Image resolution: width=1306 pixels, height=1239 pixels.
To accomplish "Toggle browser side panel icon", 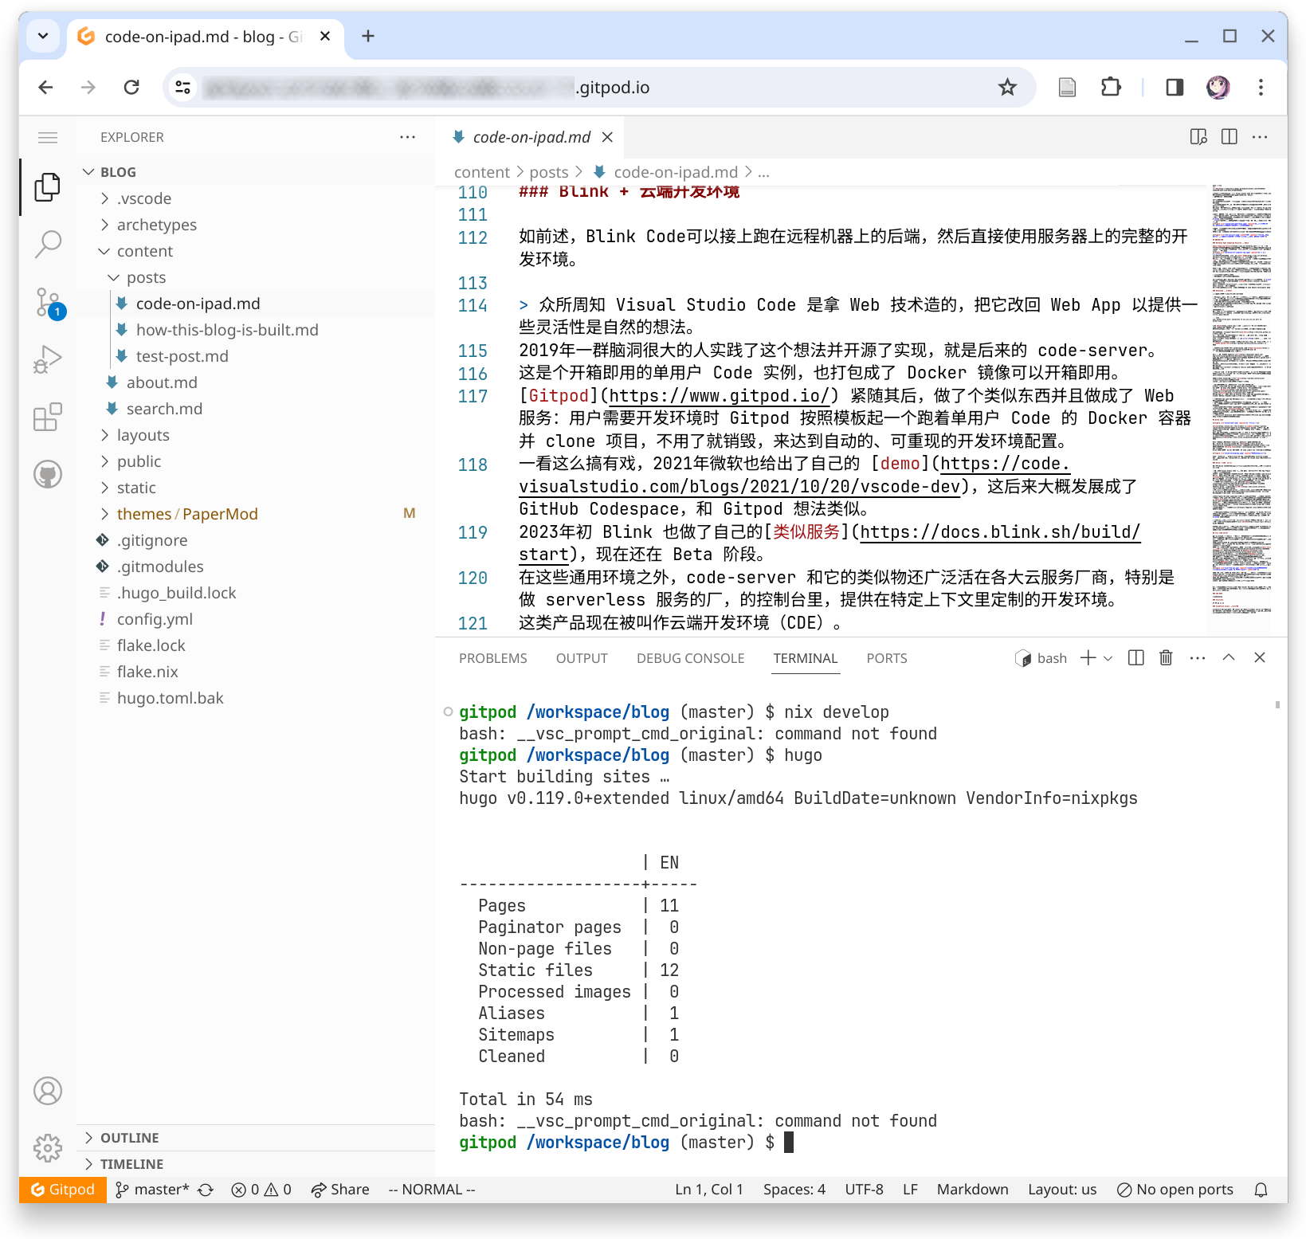I will 1175,88.
